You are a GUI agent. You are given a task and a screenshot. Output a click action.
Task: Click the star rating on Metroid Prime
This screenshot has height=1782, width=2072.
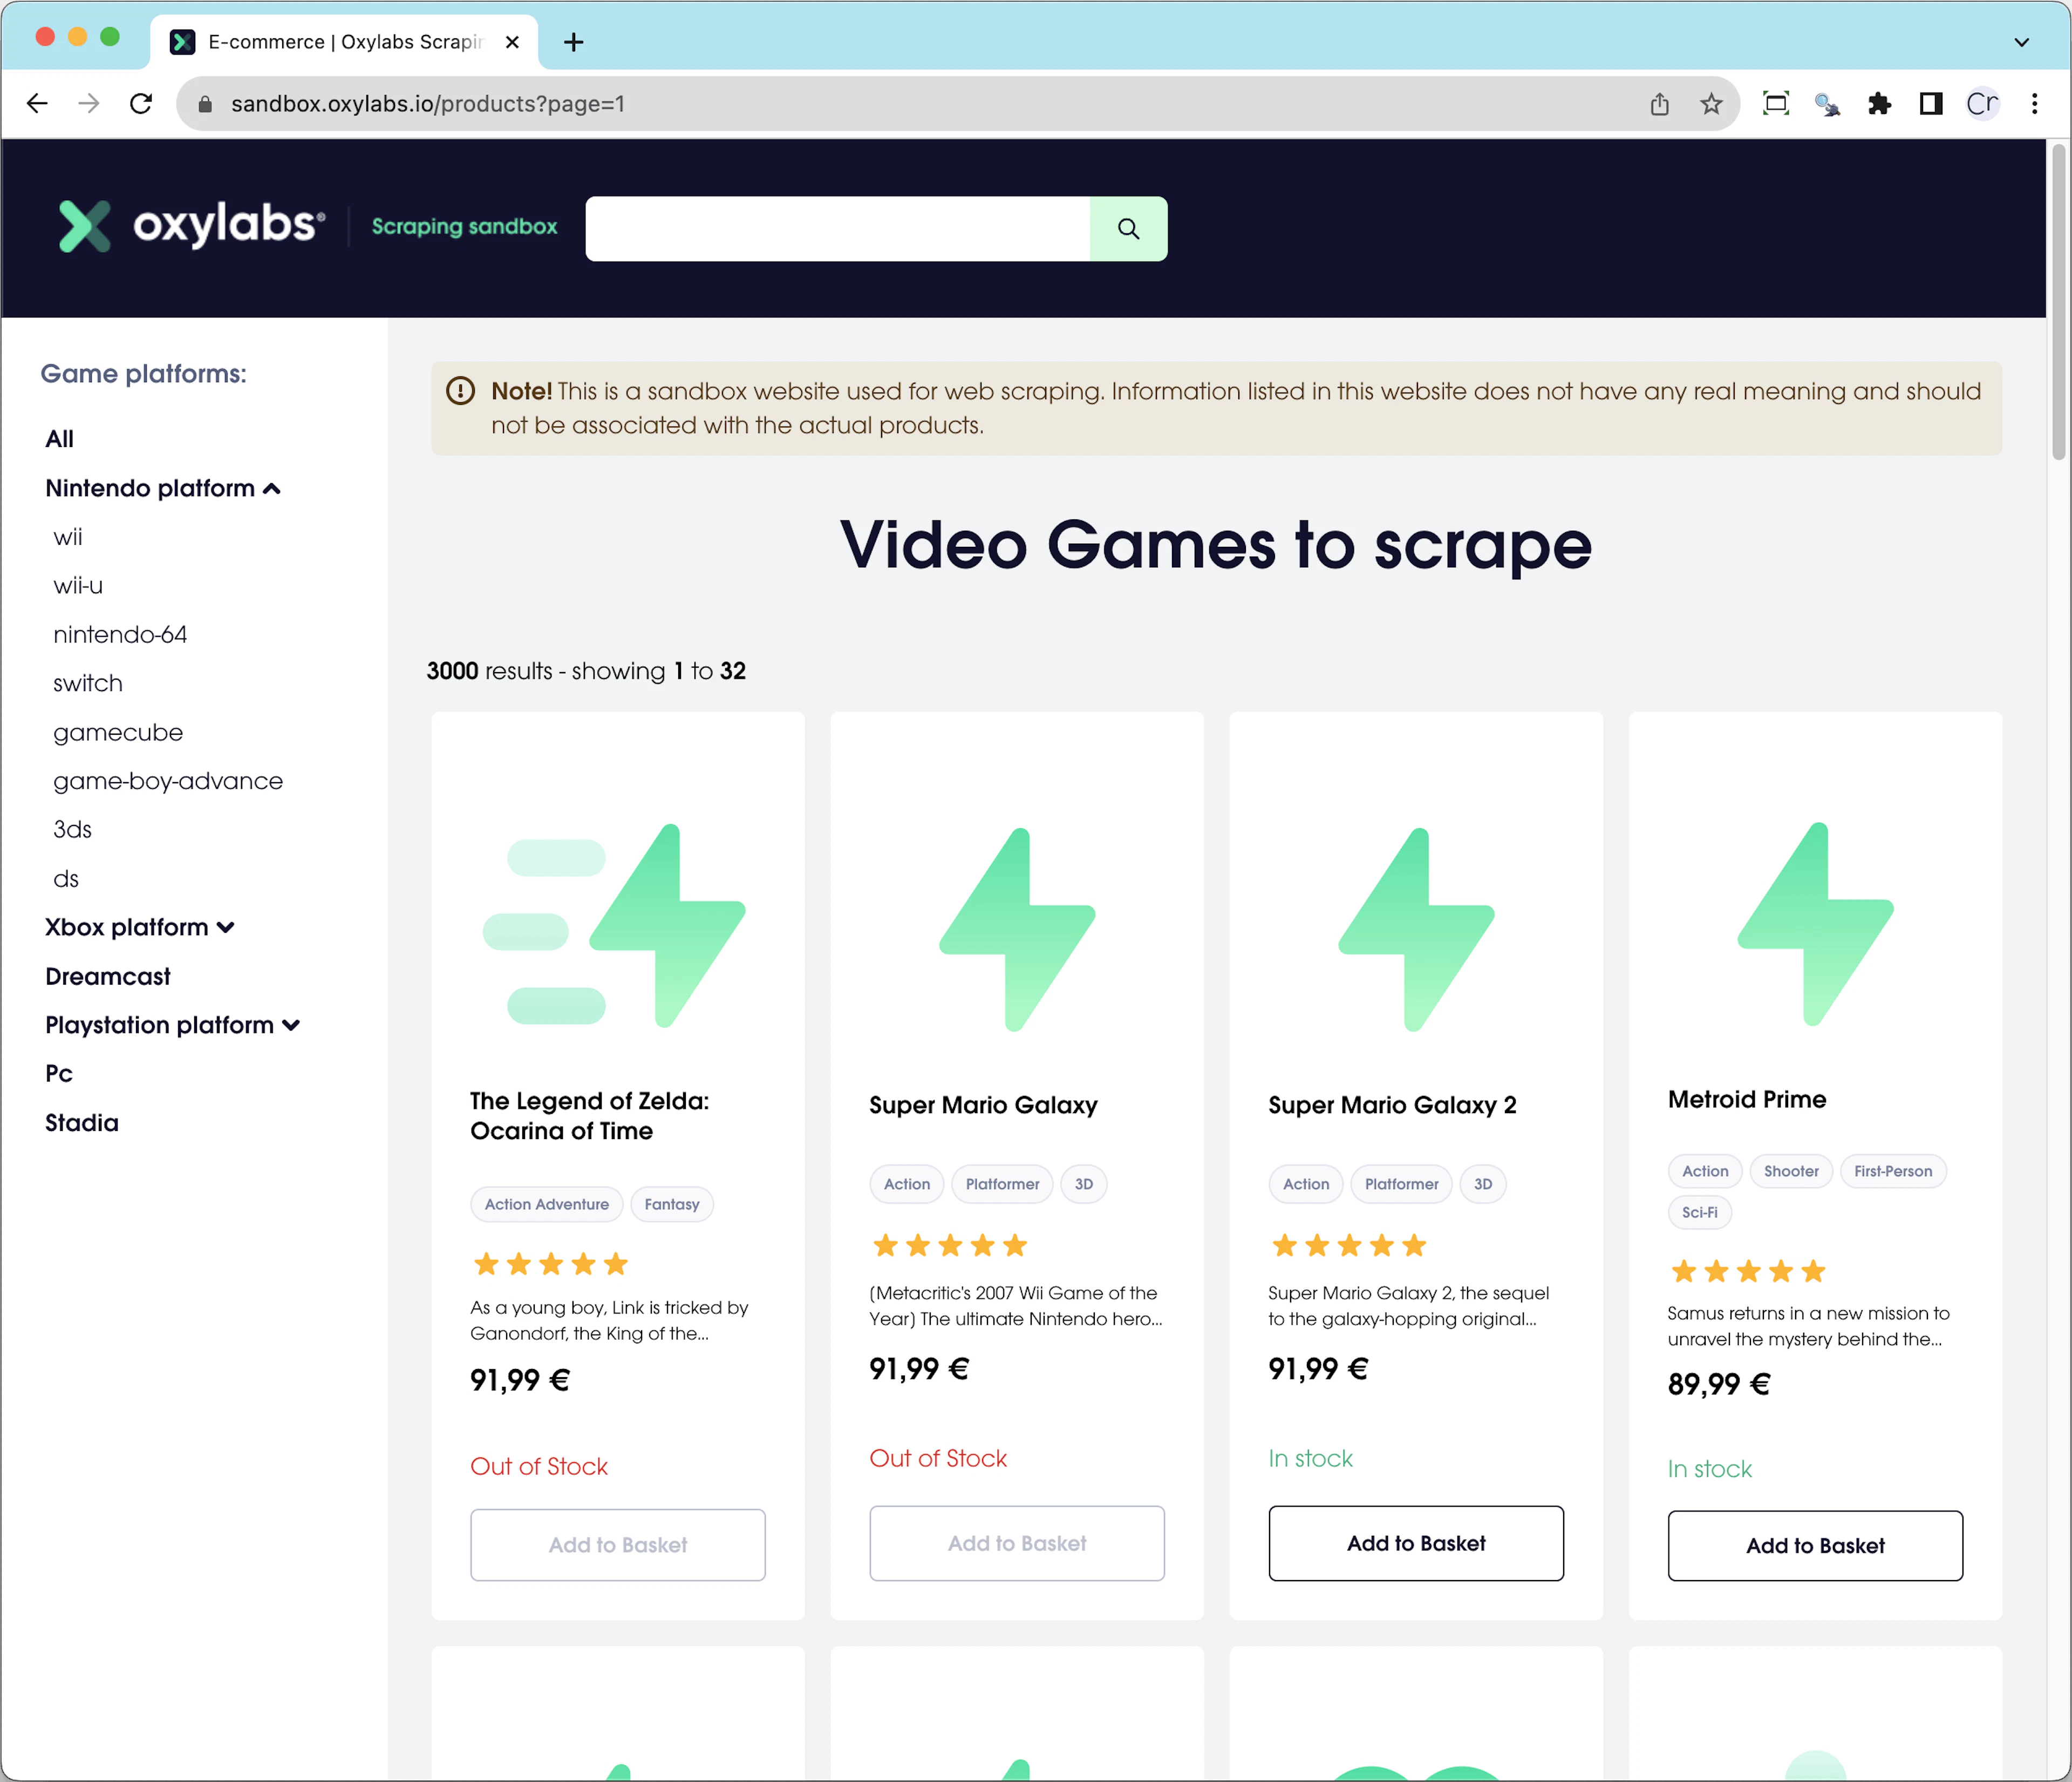click(1748, 1272)
